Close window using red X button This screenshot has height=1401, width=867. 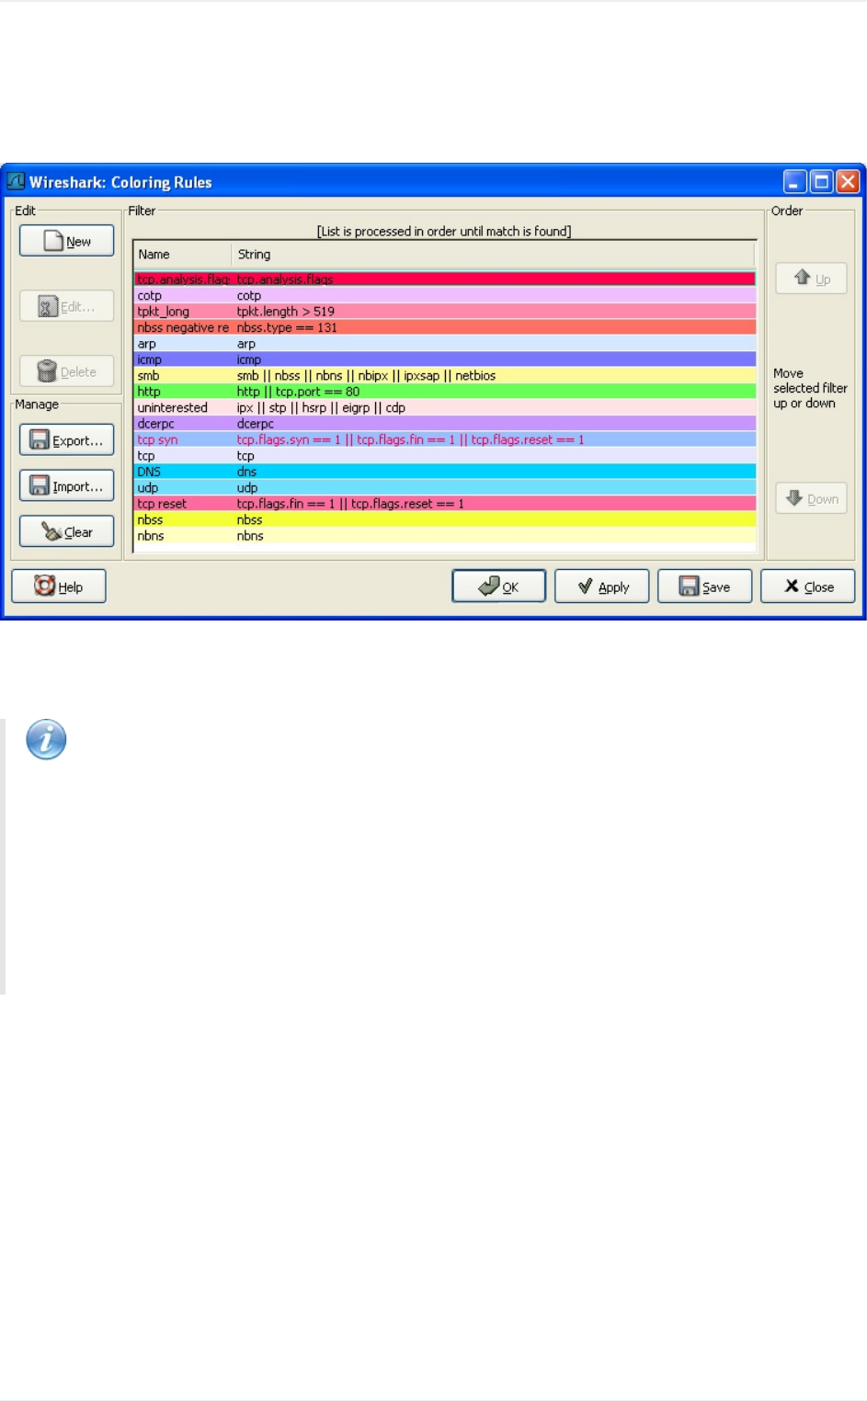click(848, 181)
